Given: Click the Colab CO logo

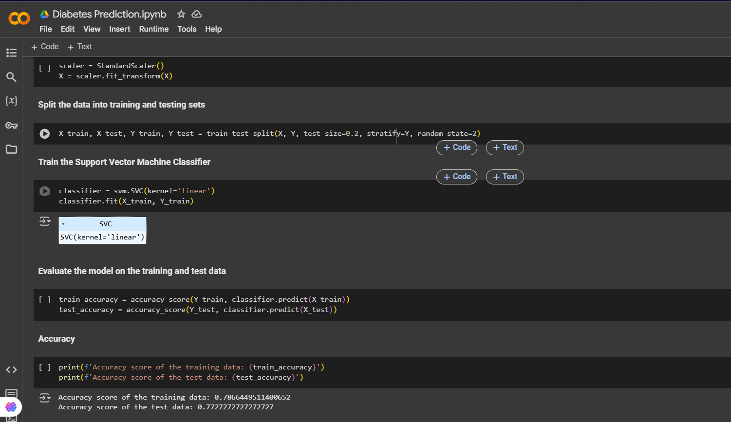Looking at the screenshot, I should [19, 19].
